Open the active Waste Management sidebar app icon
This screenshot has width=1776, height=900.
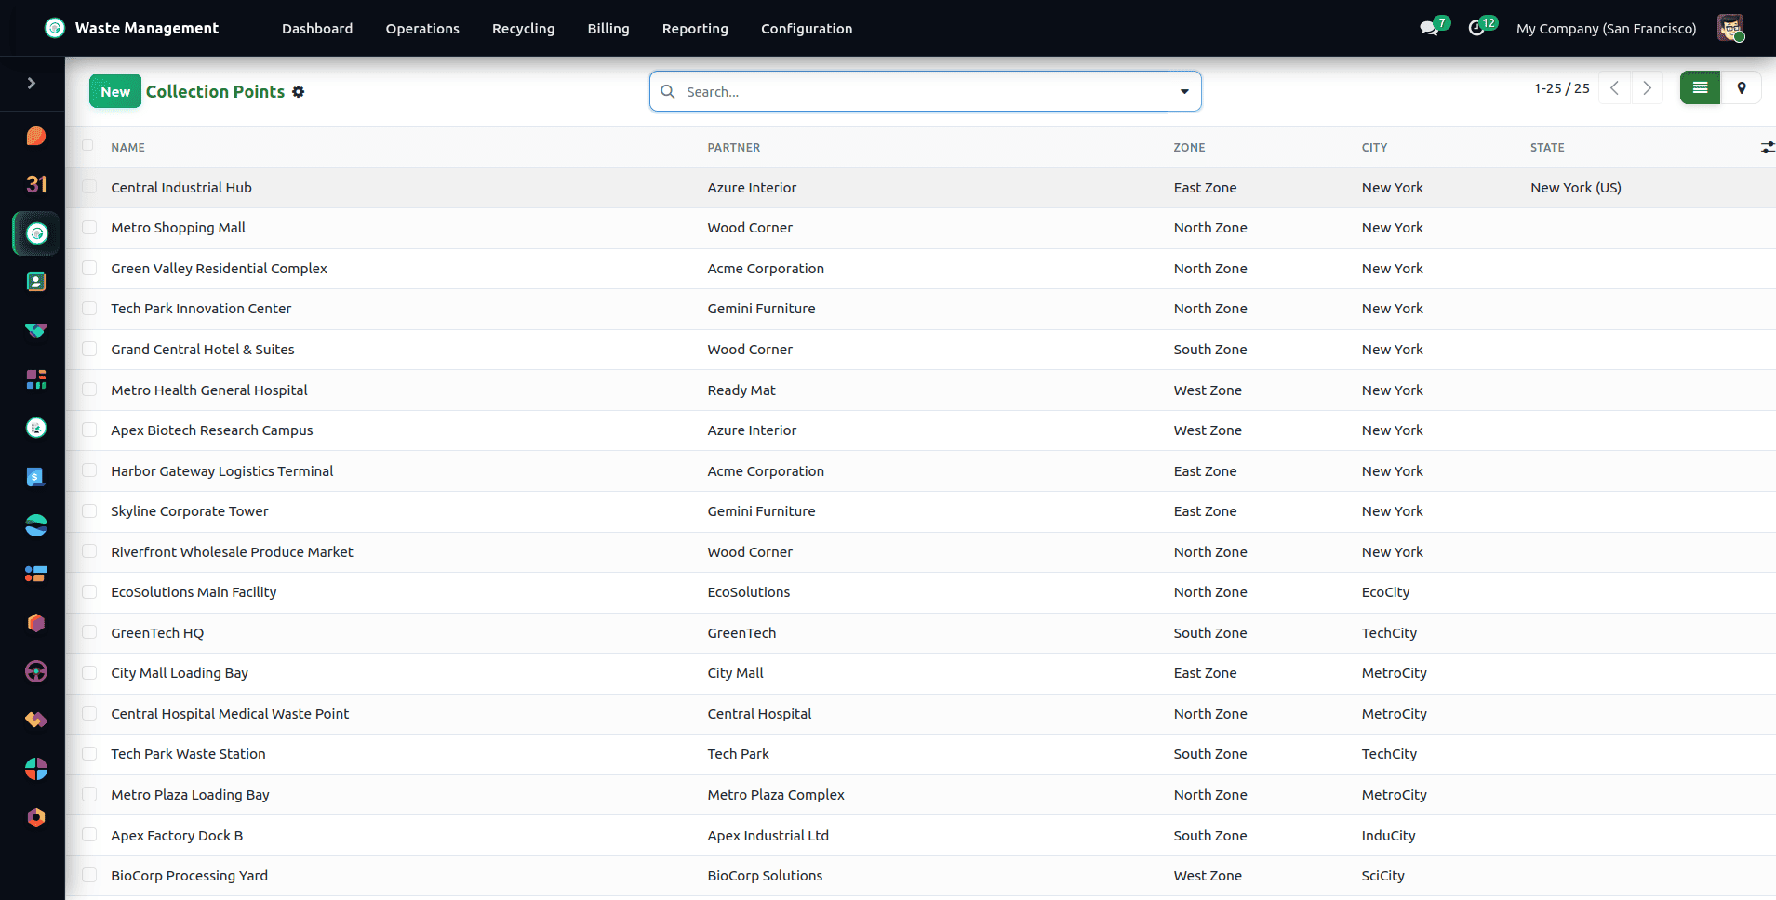[36, 233]
